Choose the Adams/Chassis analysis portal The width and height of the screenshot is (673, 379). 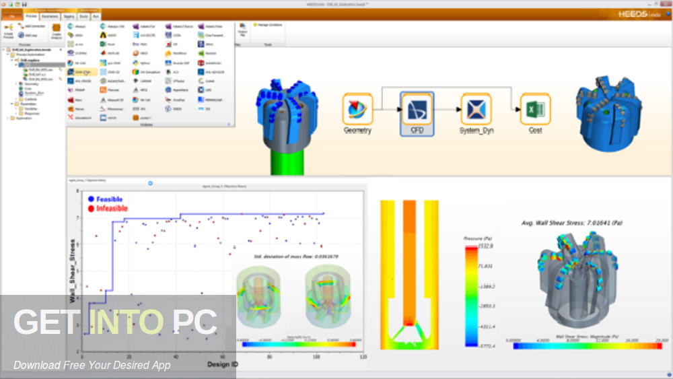point(180,26)
